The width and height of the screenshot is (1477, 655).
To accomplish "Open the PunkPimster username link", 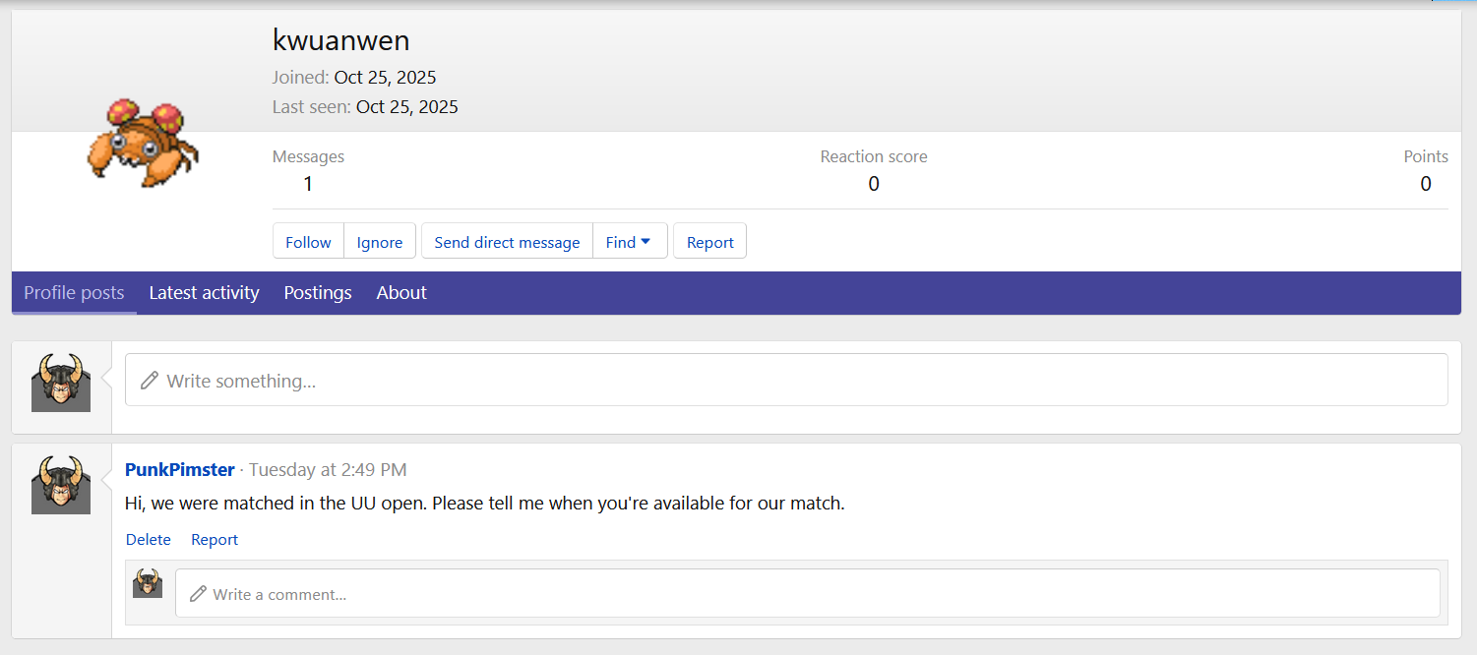I will coord(180,470).
